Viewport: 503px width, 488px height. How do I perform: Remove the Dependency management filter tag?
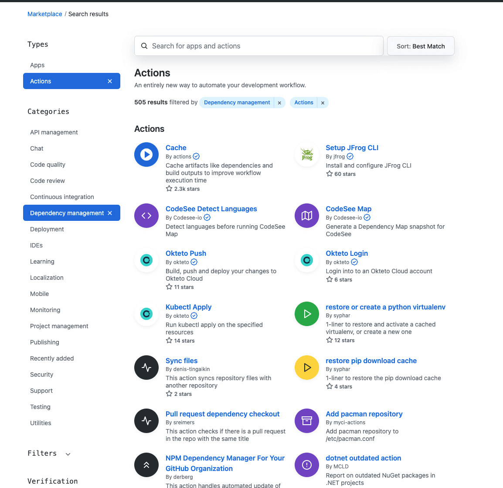[x=279, y=103]
